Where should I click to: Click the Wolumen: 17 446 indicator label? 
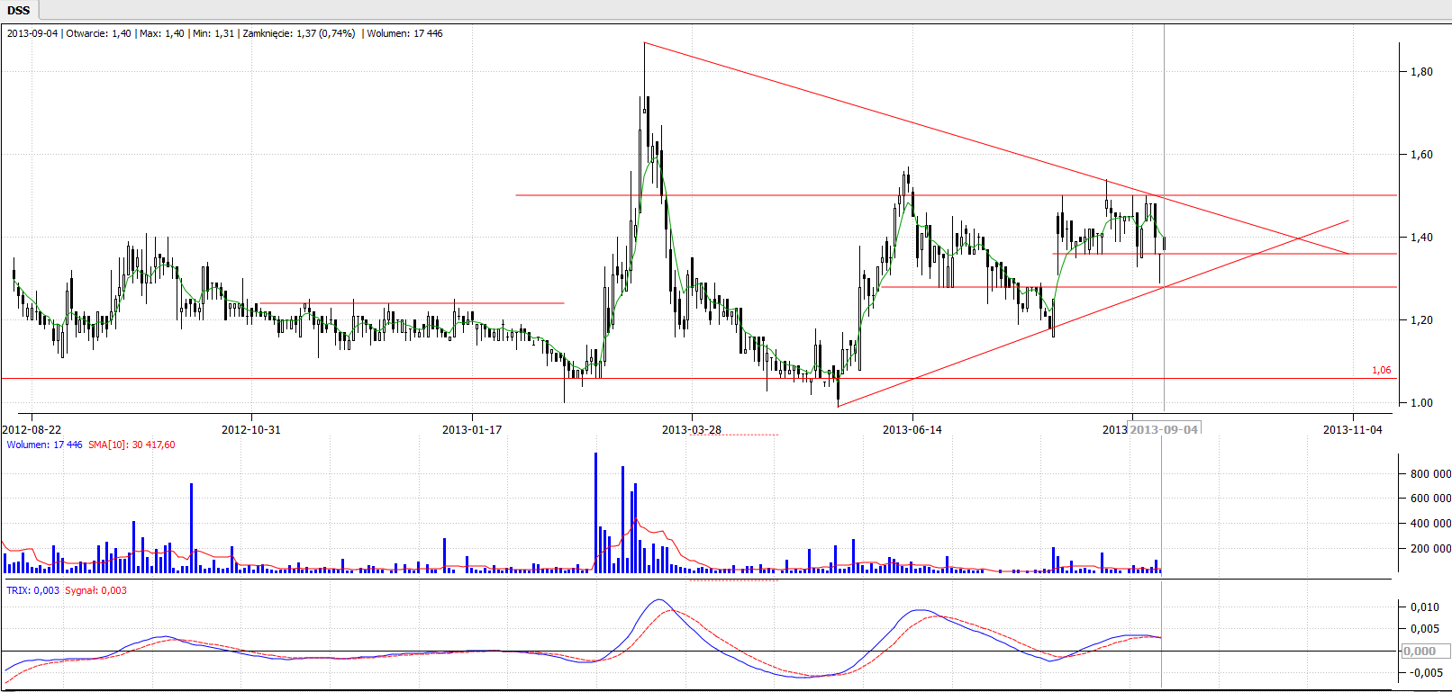(x=44, y=445)
